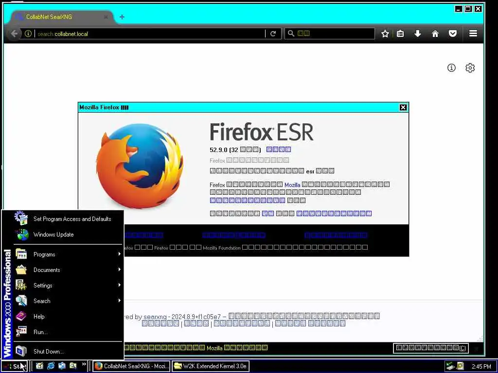
Task: Click the Help book icon in Start menu
Action: pyautogui.click(x=21, y=316)
